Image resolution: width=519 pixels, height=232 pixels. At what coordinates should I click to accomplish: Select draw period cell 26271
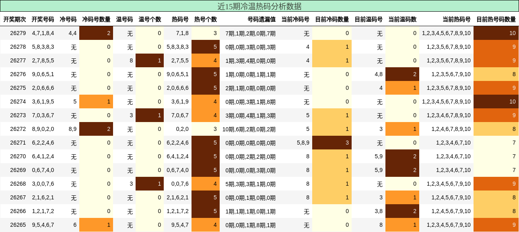[x=18, y=143]
